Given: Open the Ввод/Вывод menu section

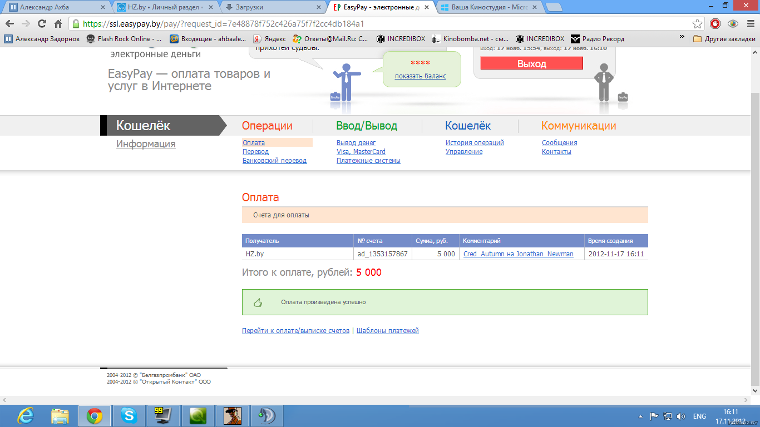Looking at the screenshot, I should [x=367, y=126].
